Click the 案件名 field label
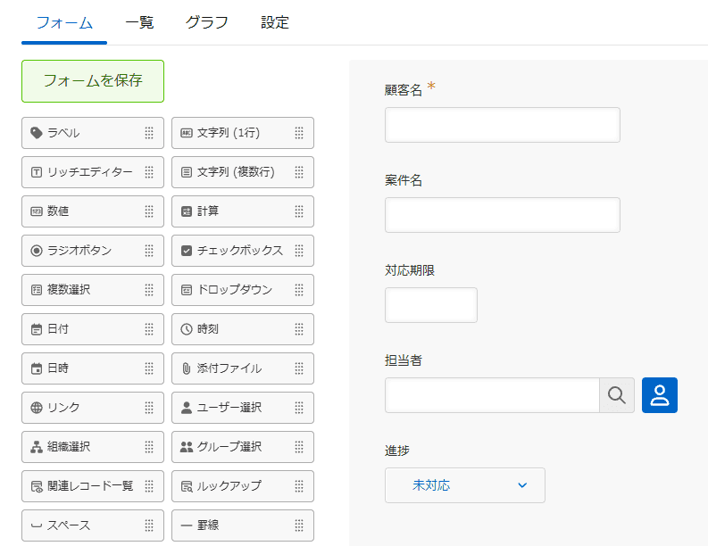The image size is (708, 546). [404, 180]
